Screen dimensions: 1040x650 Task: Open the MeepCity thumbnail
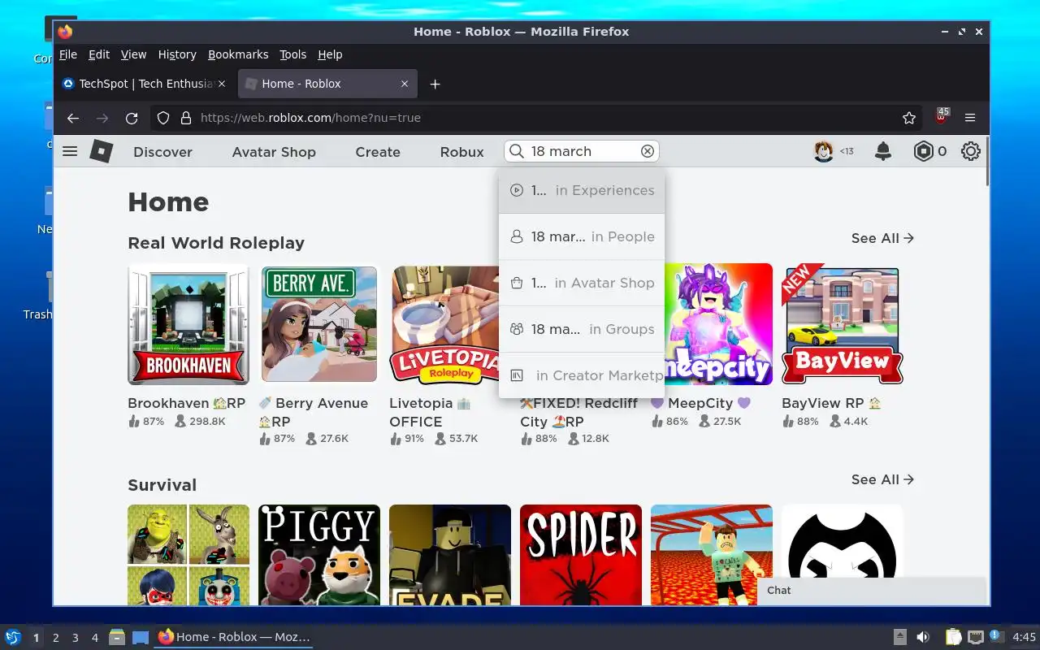(x=718, y=324)
